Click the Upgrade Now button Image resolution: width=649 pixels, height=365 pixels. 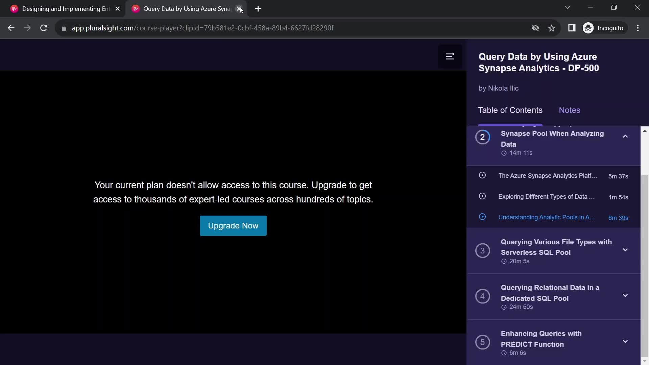[233, 225]
